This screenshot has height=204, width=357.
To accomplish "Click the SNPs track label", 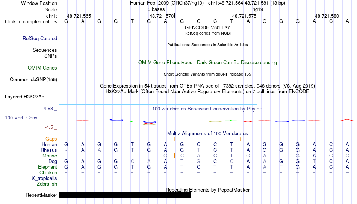I will tap(51, 56).
